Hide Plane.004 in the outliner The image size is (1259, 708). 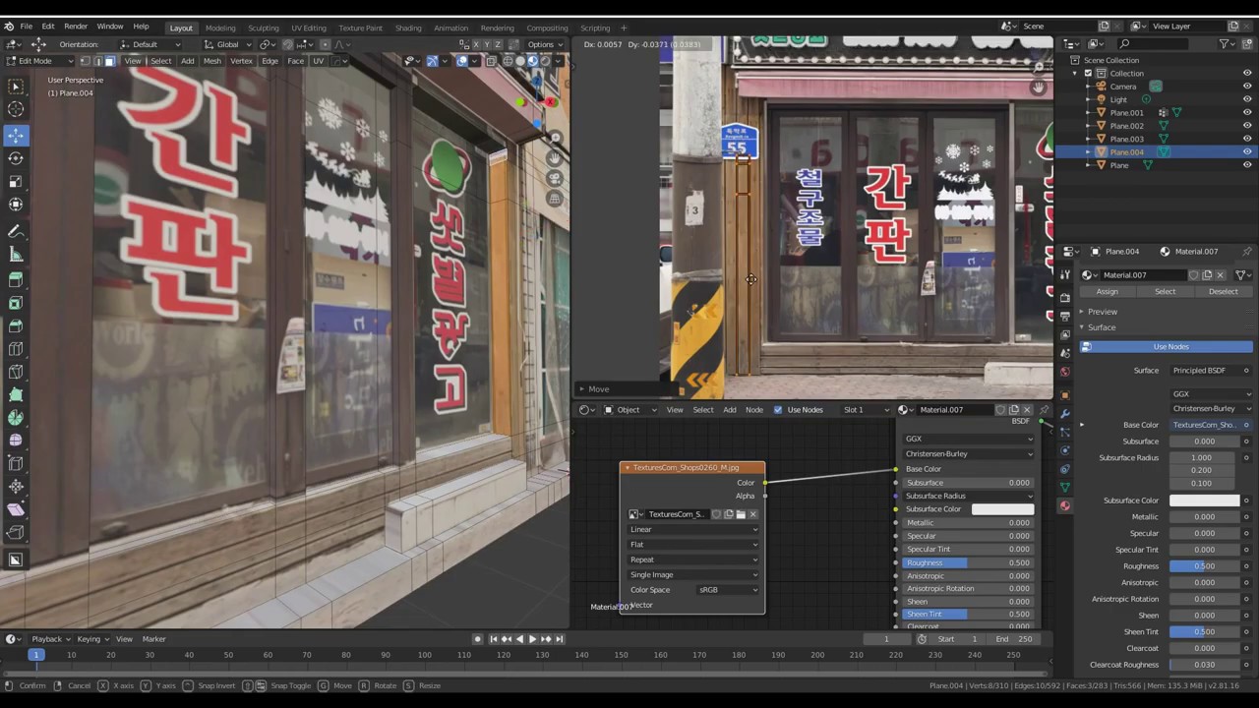[1247, 152]
